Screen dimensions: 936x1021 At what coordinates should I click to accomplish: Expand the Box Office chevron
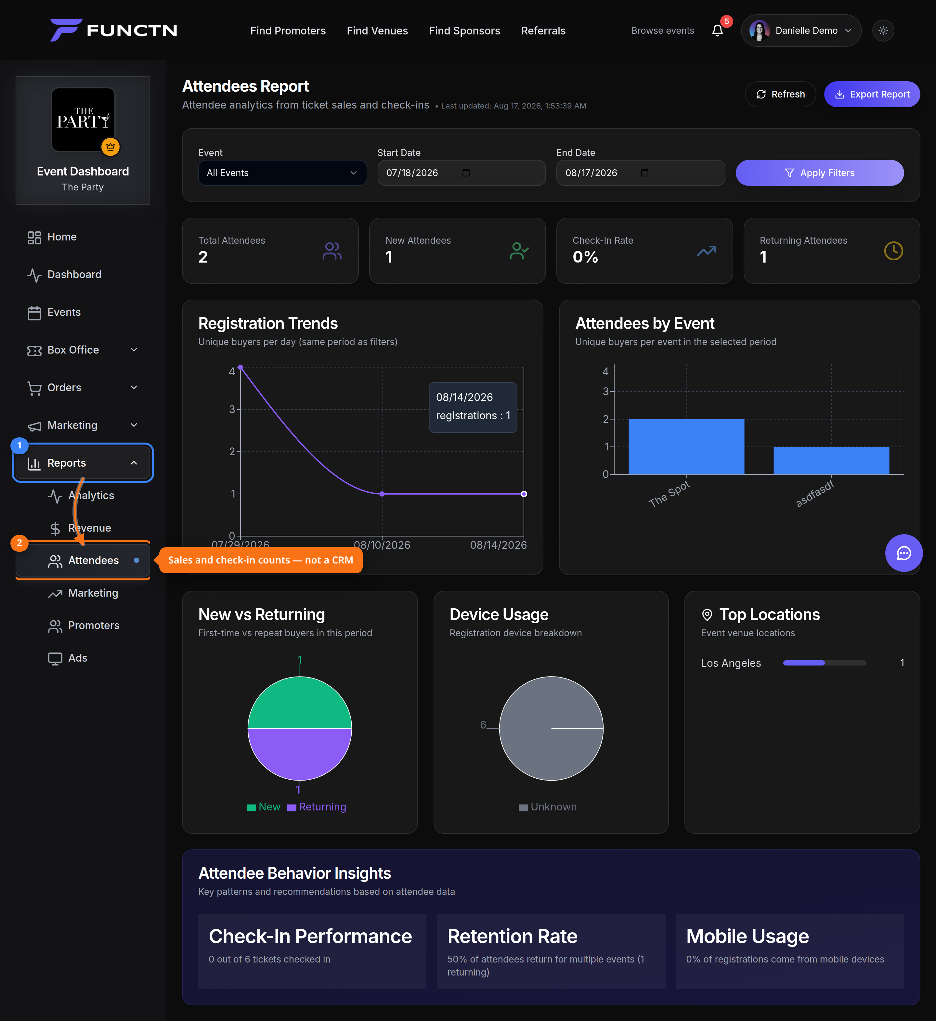click(134, 349)
